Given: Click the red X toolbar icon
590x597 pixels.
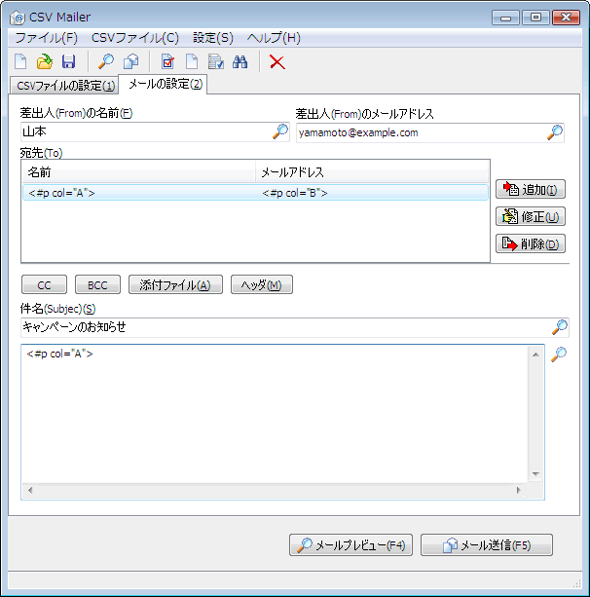Looking at the screenshot, I should [x=277, y=62].
